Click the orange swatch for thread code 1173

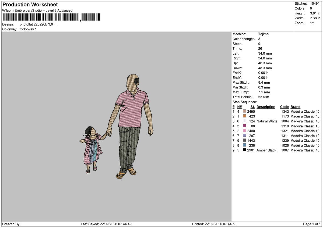click(x=244, y=116)
